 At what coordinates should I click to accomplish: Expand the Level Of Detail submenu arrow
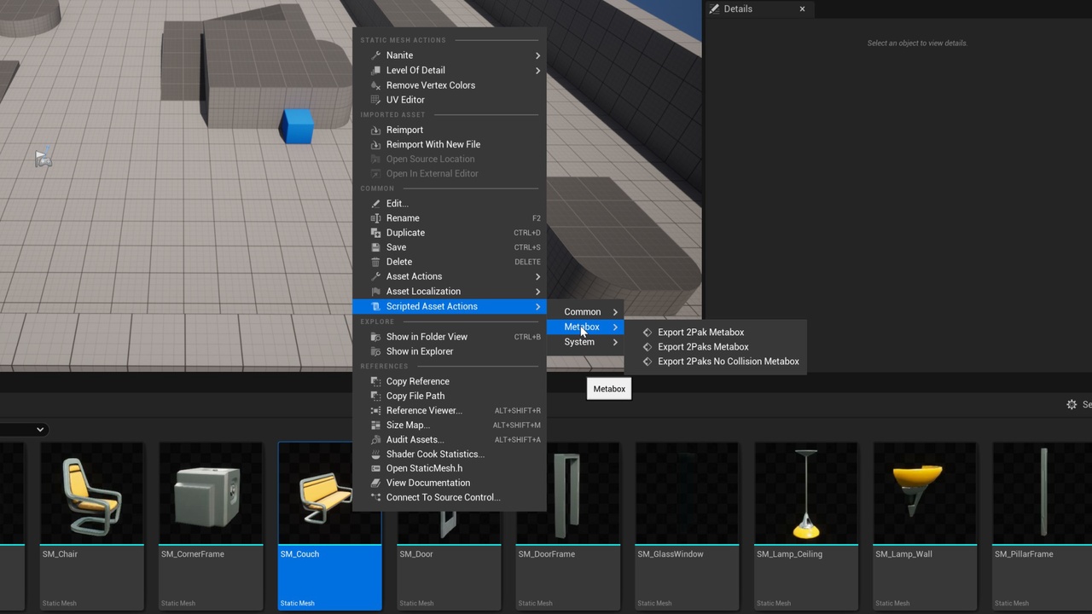point(537,70)
